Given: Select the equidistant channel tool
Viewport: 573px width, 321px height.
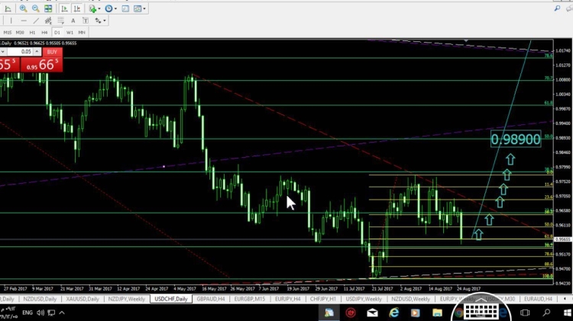Looking at the screenshot, I should [x=48, y=21].
